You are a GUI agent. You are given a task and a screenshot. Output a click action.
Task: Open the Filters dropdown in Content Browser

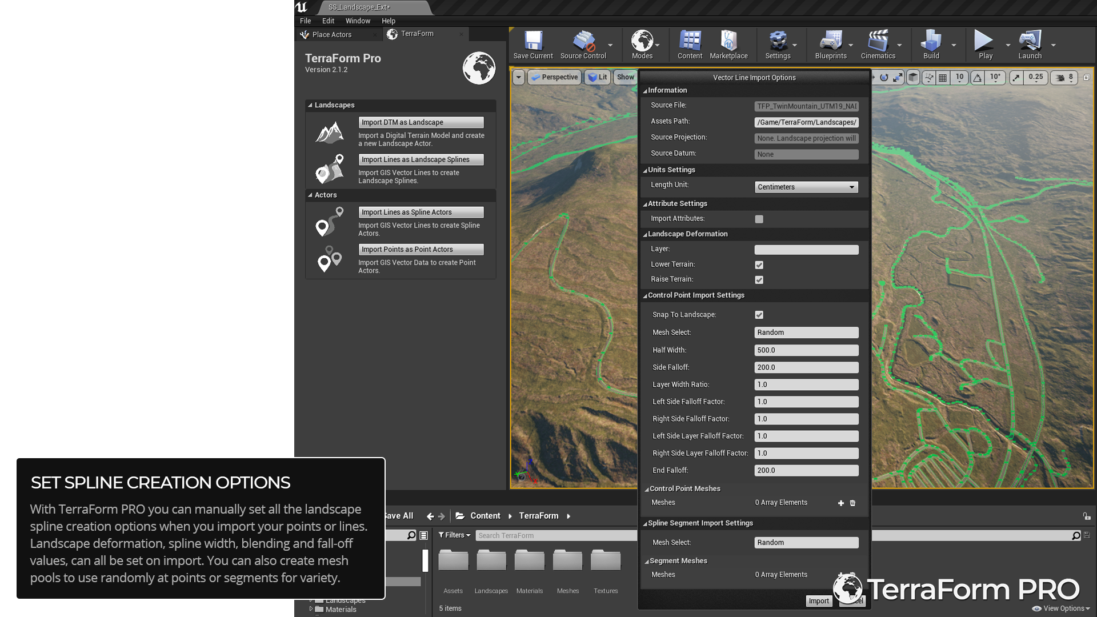(454, 535)
